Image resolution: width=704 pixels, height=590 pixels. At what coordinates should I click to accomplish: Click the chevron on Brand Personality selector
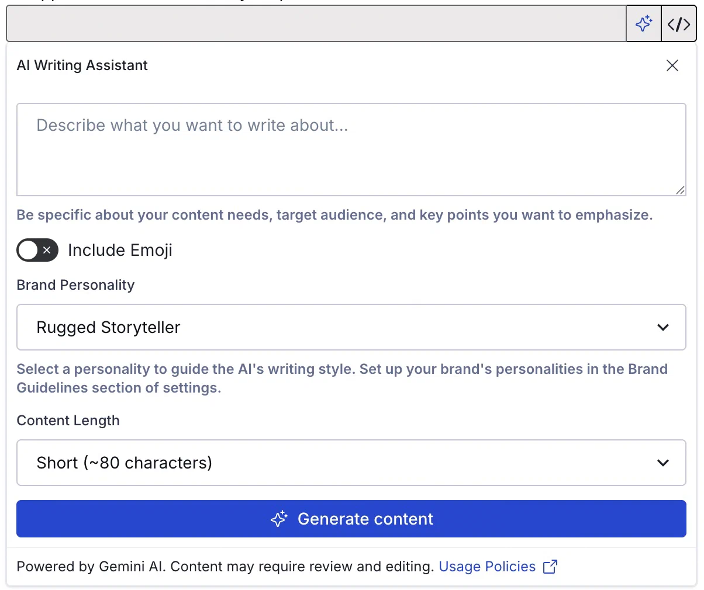click(x=663, y=327)
